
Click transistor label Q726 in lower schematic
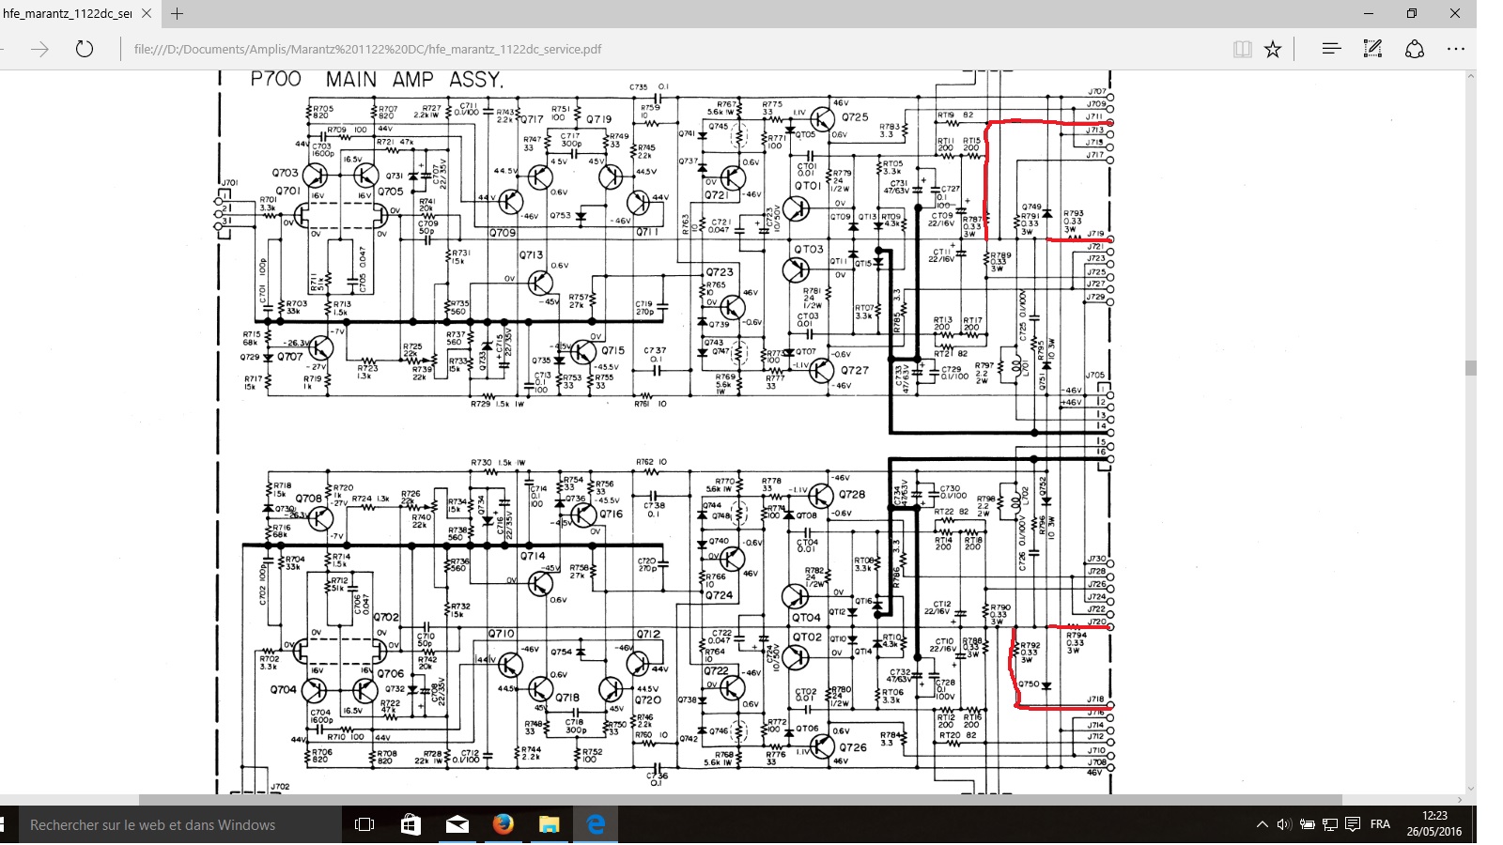pyautogui.click(x=852, y=747)
